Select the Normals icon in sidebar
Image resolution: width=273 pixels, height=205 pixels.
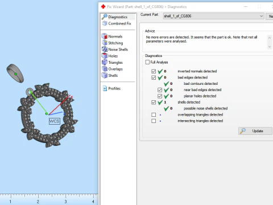(105, 36)
